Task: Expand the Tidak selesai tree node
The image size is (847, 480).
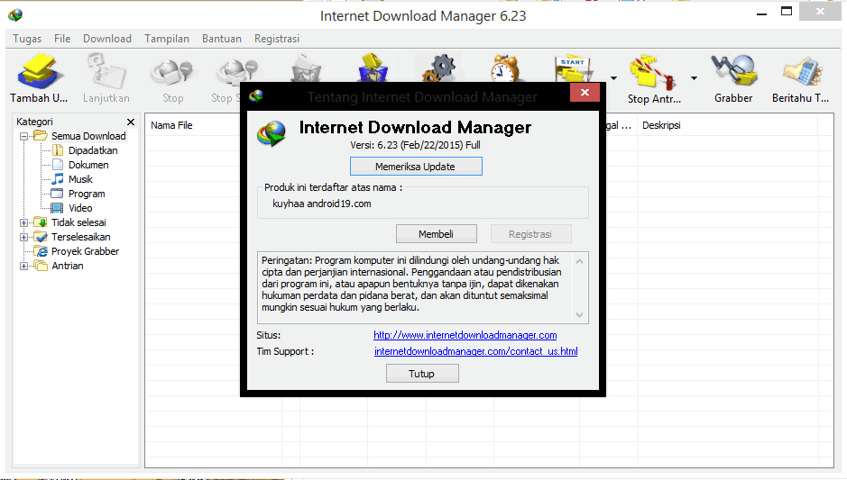Action: coord(23,222)
